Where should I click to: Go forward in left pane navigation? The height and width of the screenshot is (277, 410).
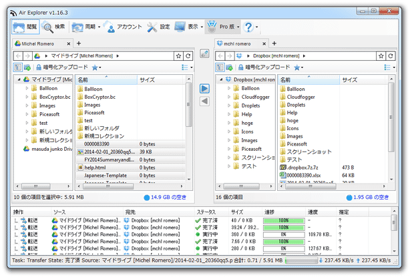[x=27, y=55]
